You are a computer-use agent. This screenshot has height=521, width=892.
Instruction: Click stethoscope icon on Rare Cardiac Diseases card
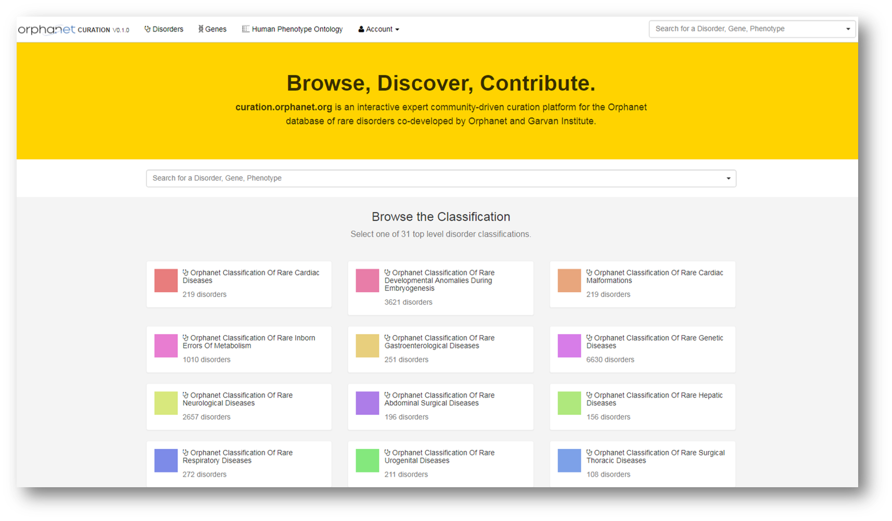point(185,272)
